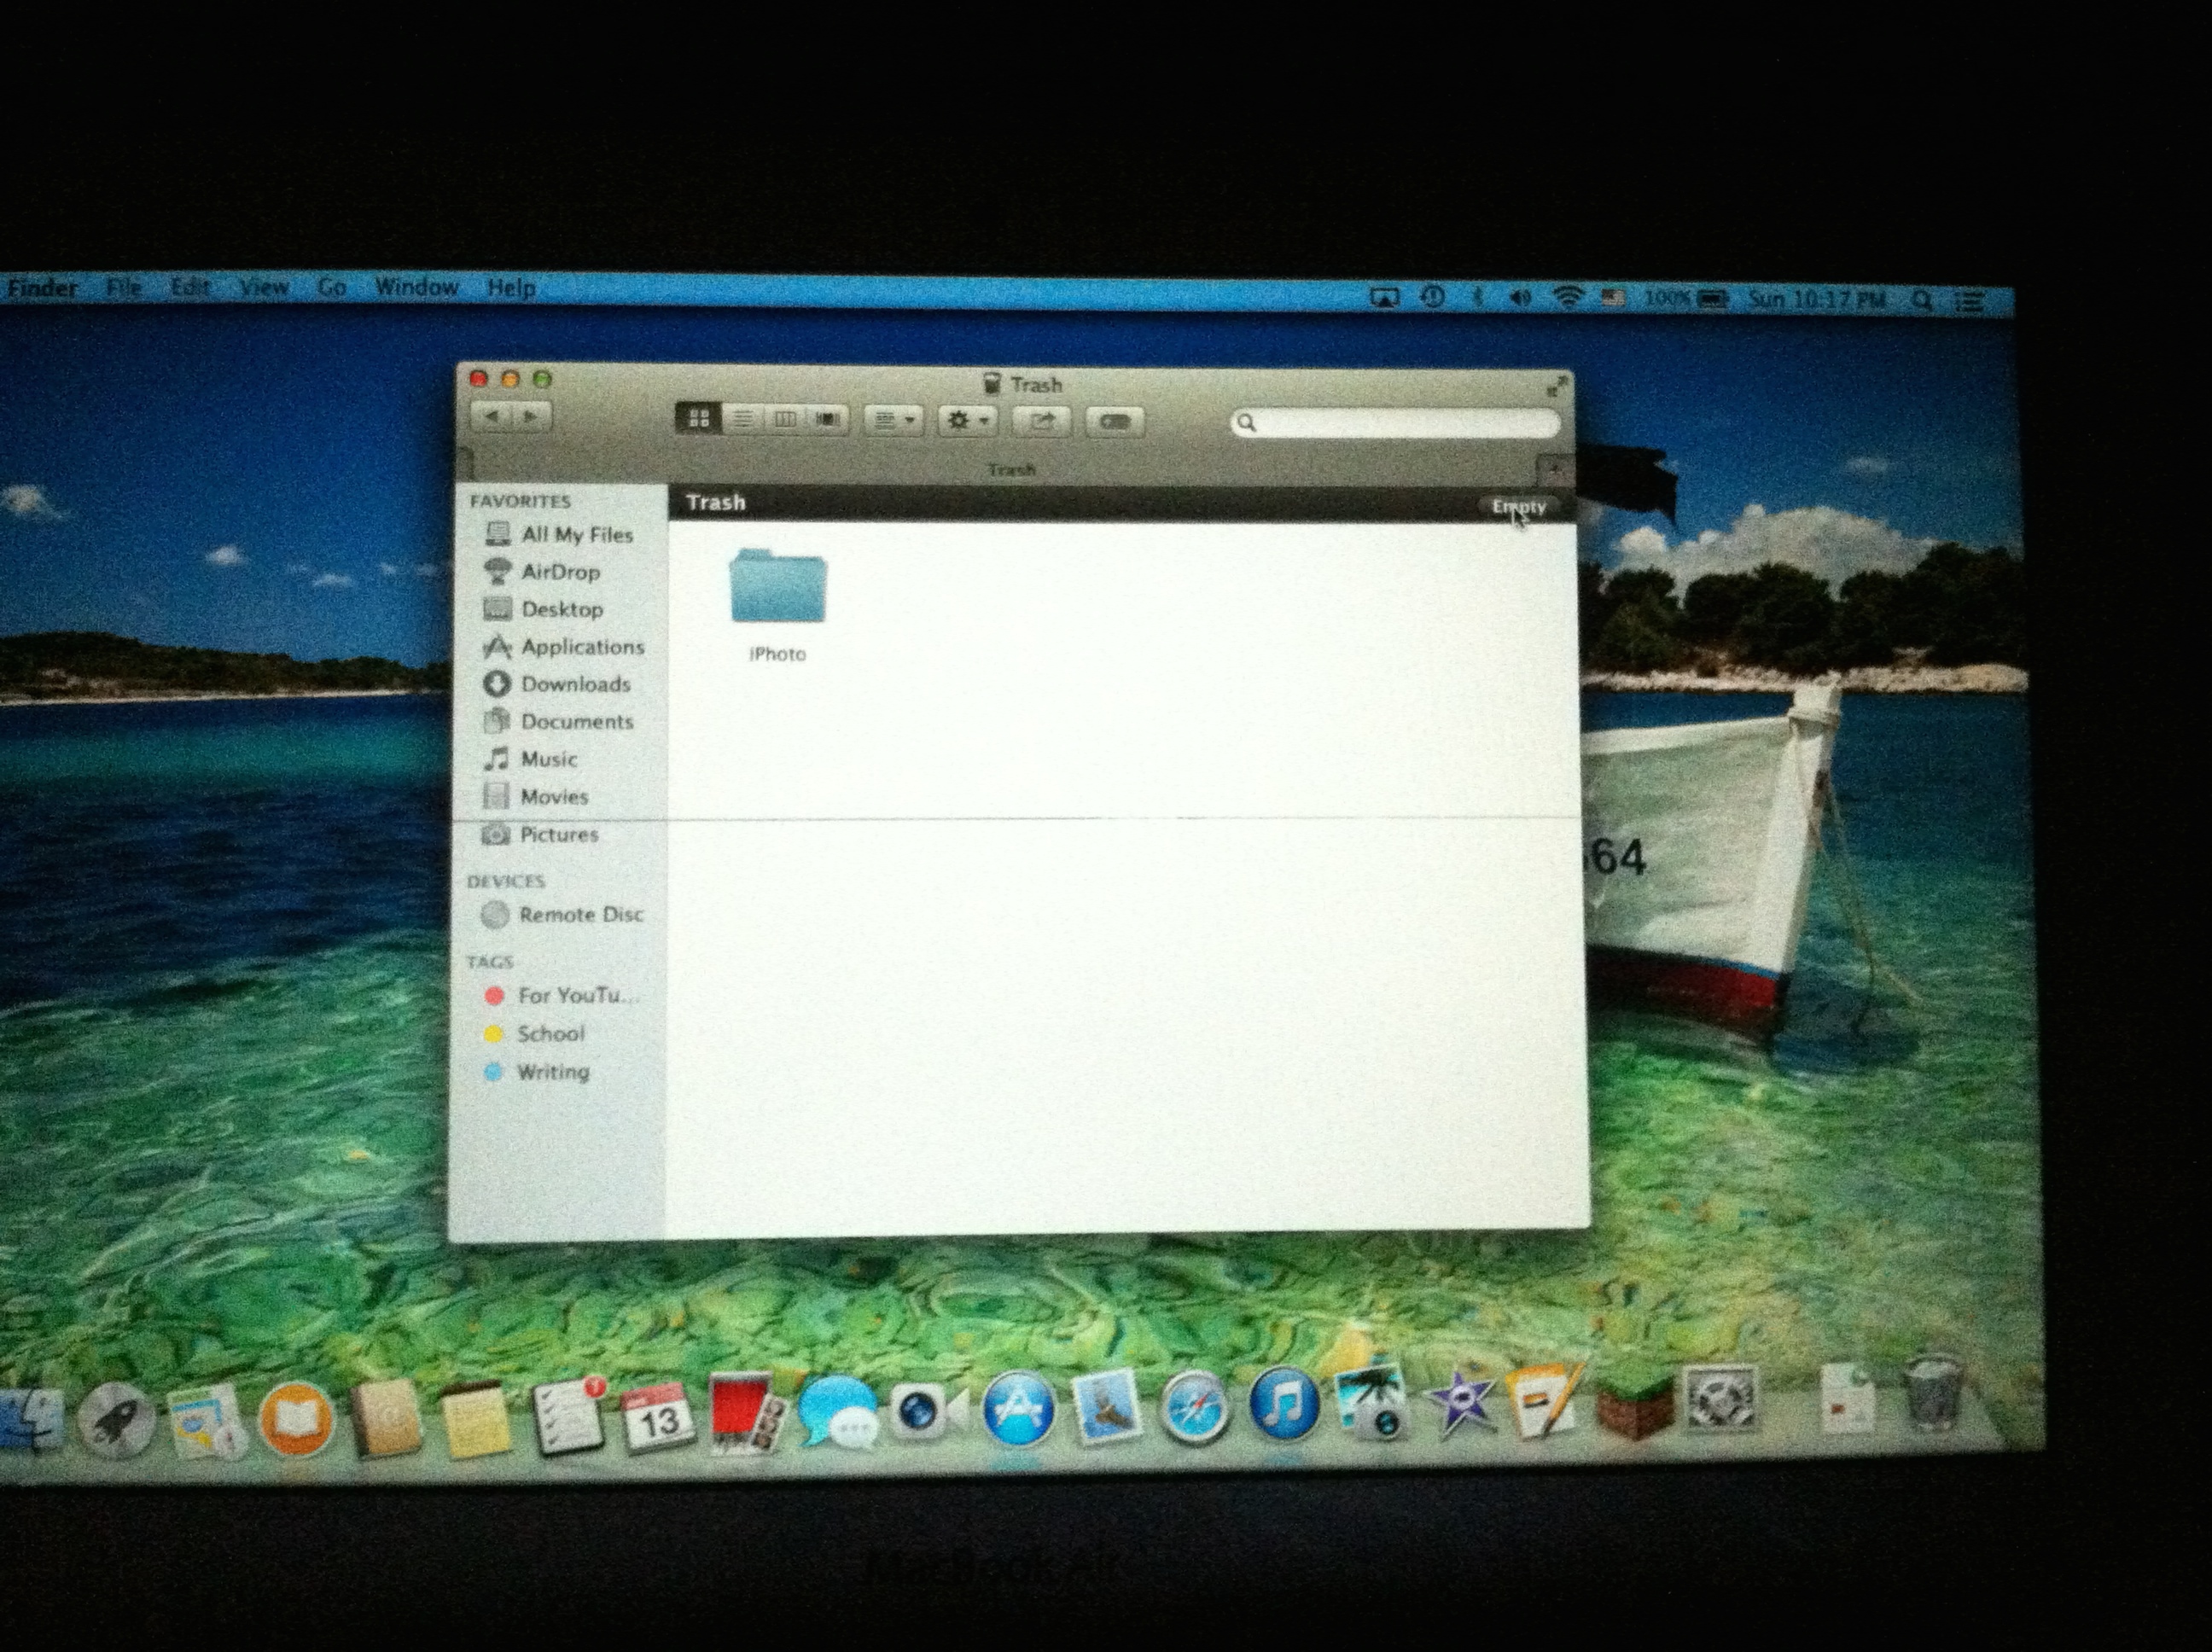Go back with the back arrow
Screen dimensions: 2212x1652
[492, 416]
